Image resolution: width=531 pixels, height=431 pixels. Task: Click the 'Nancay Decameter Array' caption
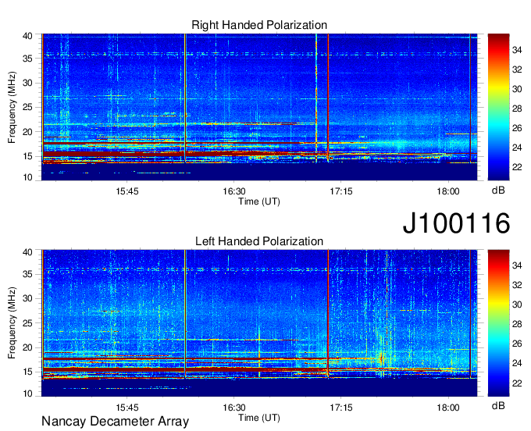(x=115, y=422)
